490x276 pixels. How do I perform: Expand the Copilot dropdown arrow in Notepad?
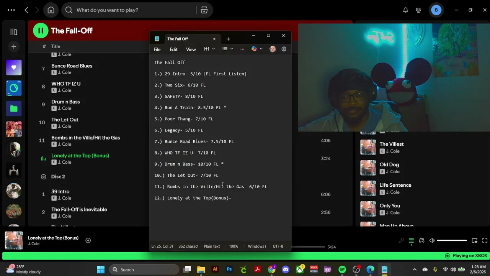pos(261,49)
